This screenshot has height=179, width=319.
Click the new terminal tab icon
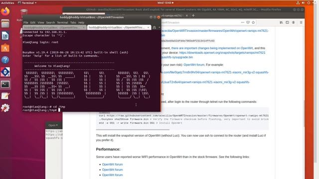[x=154, y=27]
